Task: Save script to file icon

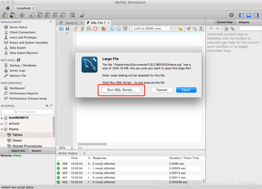Action: point(67,29)
